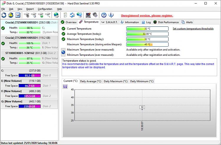Image resolution: width=221 pixels, height=145 pixels.
Task: Click the speaker sound toolbar icon
Action: click(x=95, y=15)
